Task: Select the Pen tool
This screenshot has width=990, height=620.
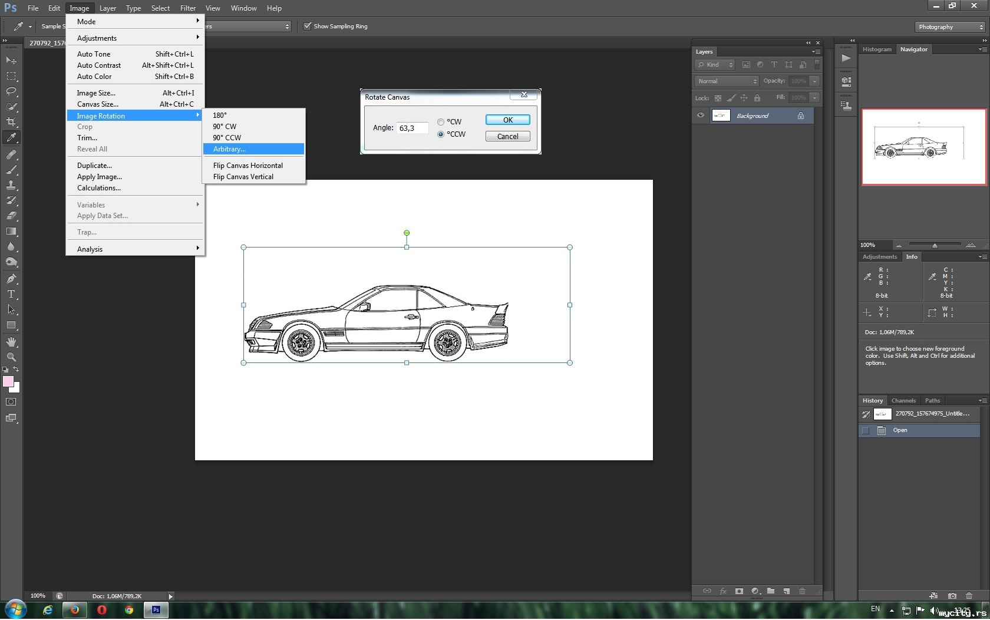Action: 11,279
